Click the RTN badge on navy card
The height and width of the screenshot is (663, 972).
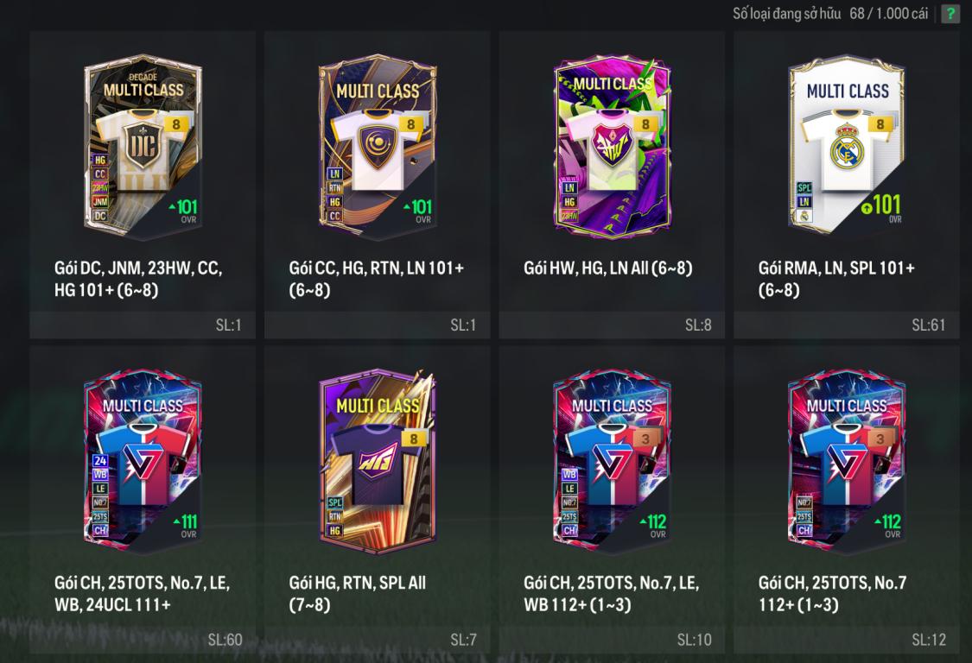pos(334,187)
